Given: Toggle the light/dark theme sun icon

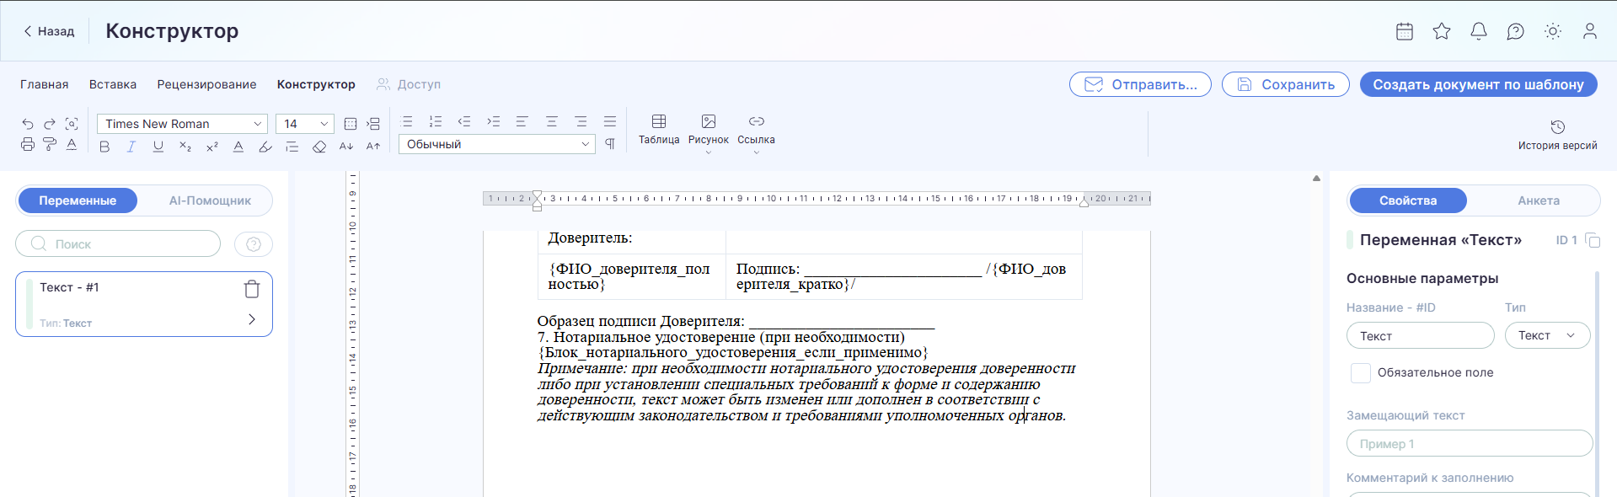Looking at the screenshot, I should [1552, 31].
